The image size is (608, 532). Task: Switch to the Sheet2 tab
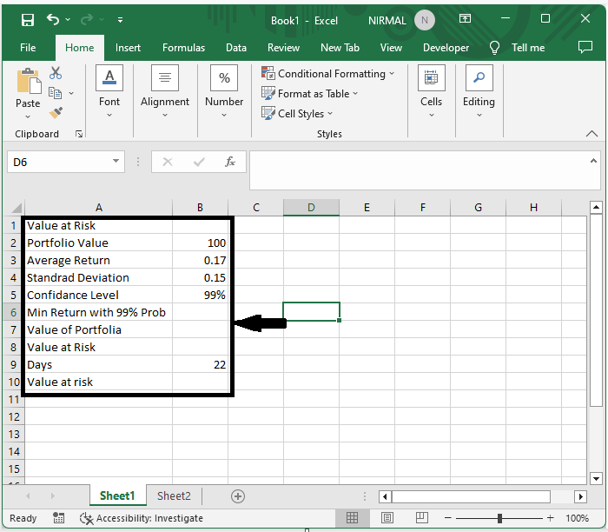tap(174, 495)
